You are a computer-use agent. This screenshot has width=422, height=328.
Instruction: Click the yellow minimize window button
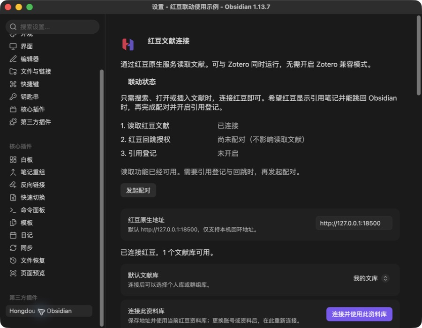(x=19, y=7)
